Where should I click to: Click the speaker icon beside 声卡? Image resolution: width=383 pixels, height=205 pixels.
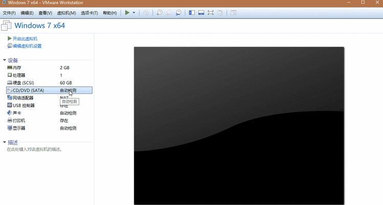coord(10,113)
